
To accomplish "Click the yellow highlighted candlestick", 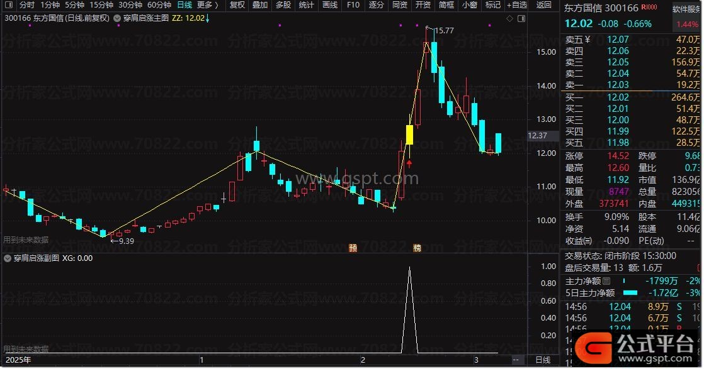I will [409, 135].
